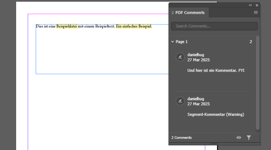Close the PDF Comments panel
The image size is (271, 150).
[x=257, y=5]
